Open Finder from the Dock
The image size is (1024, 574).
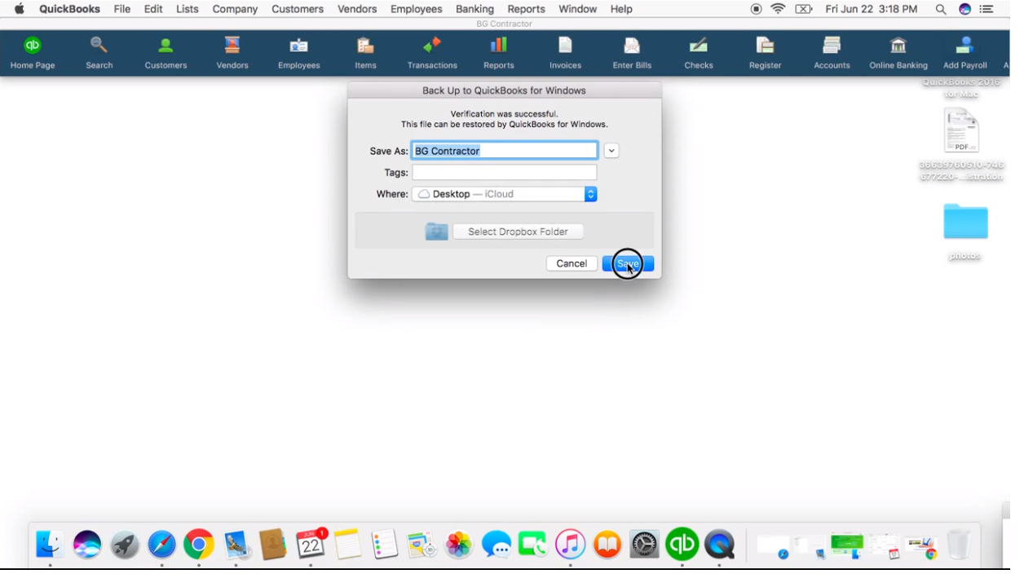[50, 544]
